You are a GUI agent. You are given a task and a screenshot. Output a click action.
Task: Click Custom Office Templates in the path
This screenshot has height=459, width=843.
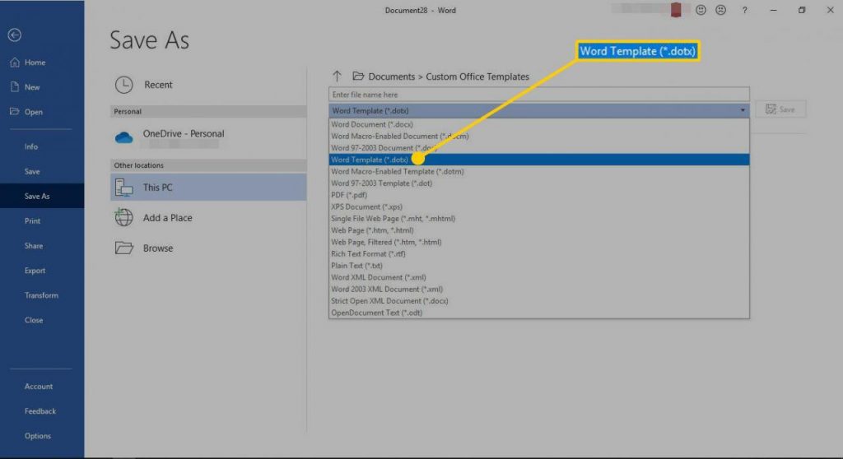pos(477,76)
